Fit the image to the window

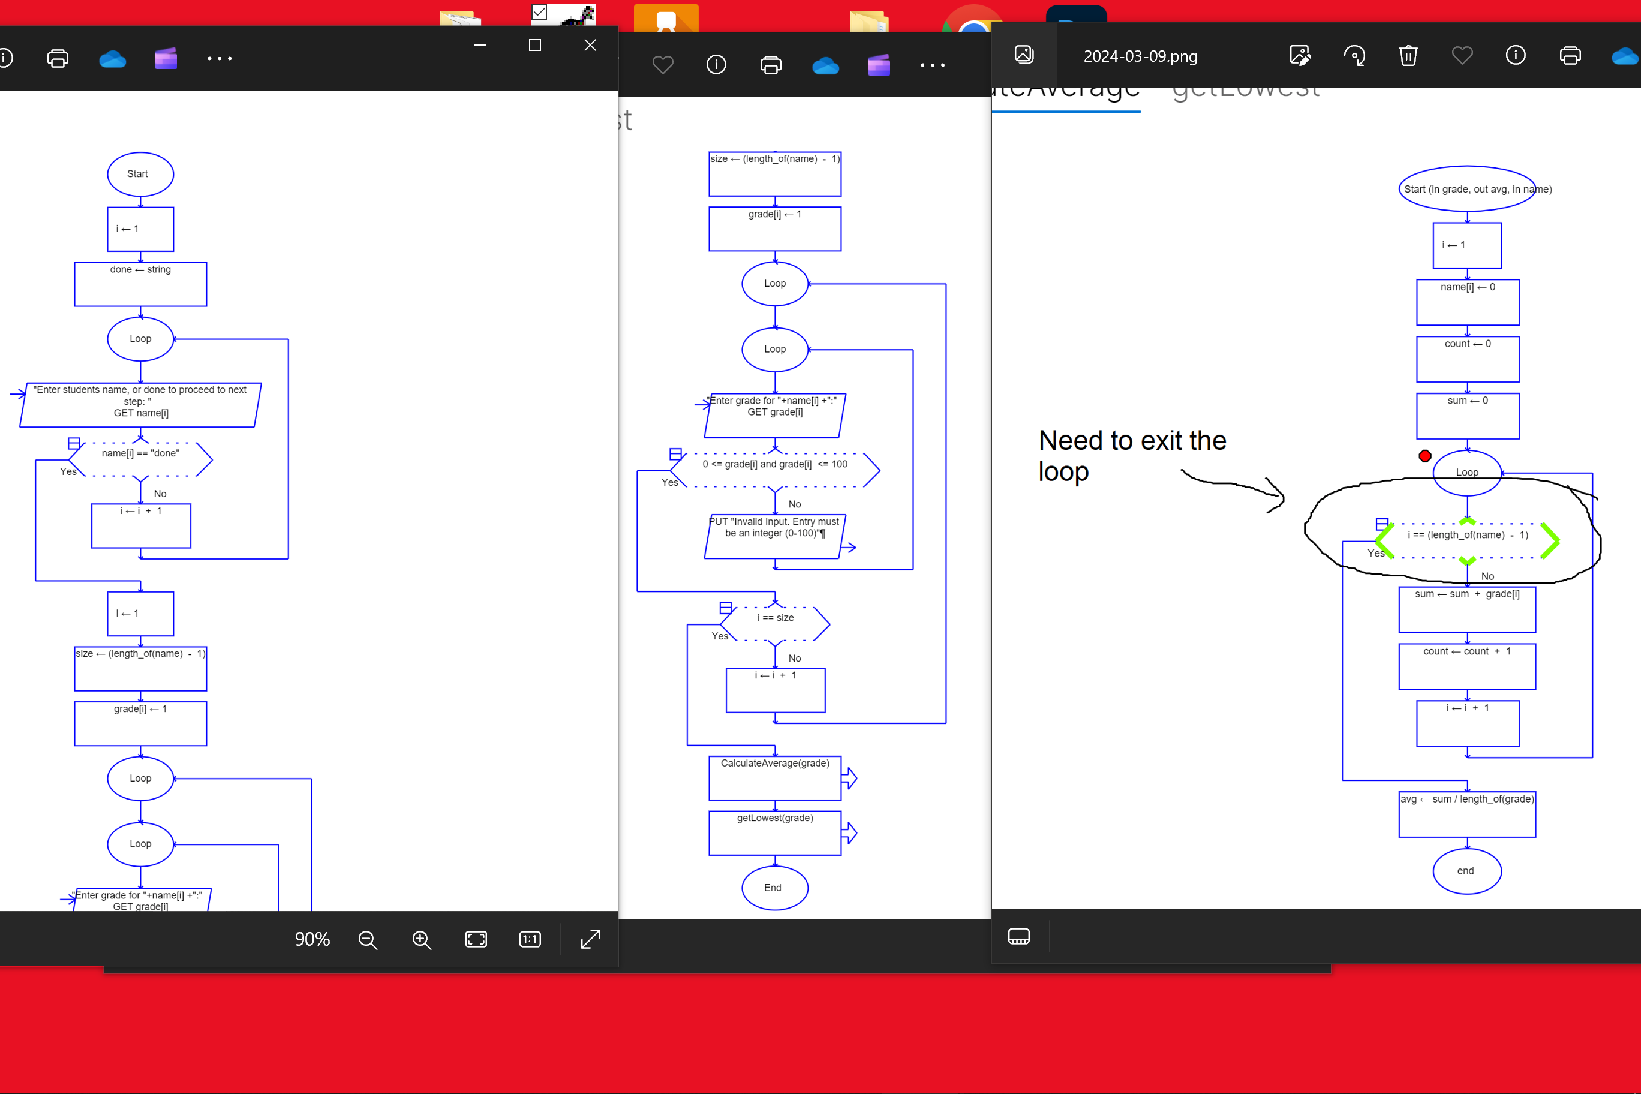(x=475, y=939)
